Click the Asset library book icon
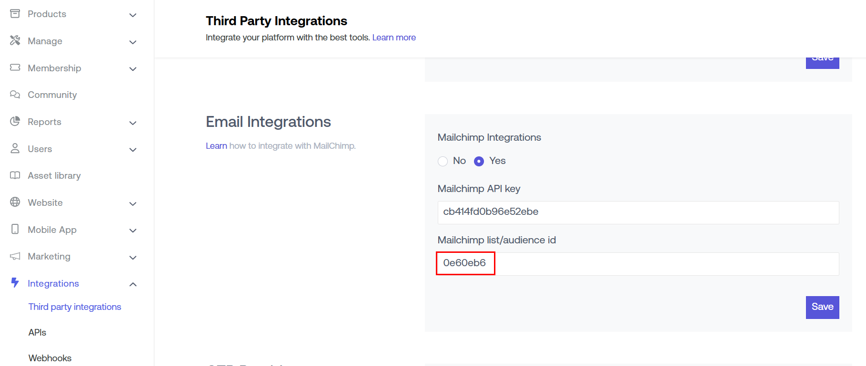The image size is (866, 366). 15,175
